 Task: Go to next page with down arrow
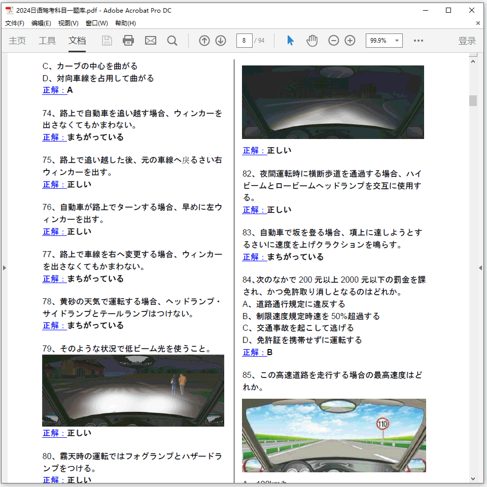click(221, 41)
